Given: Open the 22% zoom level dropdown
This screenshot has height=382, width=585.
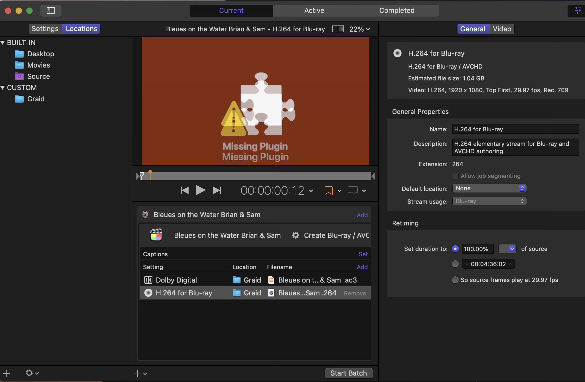Looking at the screenshot, I should click(x=359, y=29).
